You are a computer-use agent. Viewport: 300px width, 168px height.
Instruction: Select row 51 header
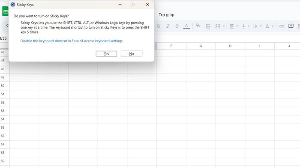(5, 94)
